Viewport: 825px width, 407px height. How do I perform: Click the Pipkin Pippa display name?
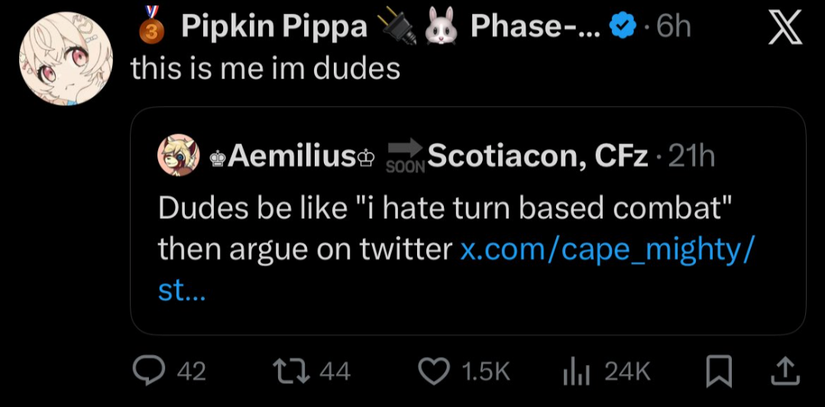pyautogui.click(x=273, y=27)
